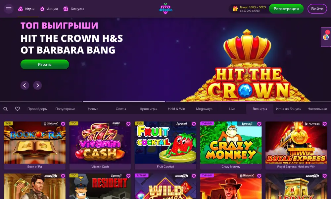Viewport: 331px width, 199px height.
Task: Switch to the Hold & Win tab
Action: click(176, 109)
